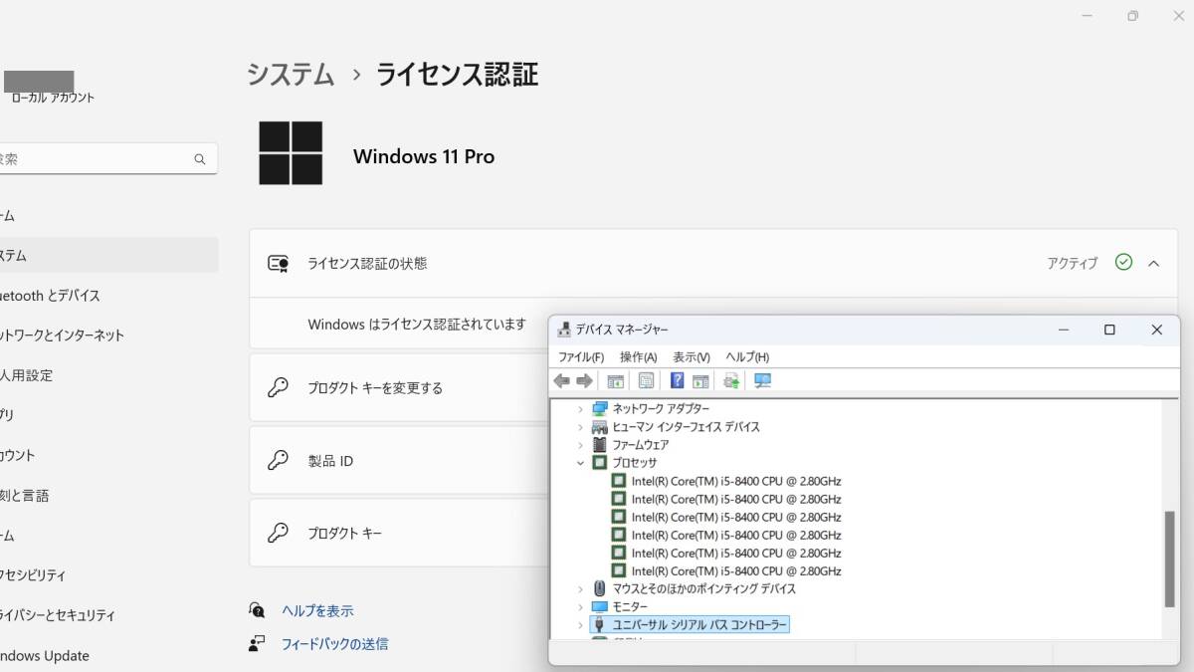Expand the ユニバーサル シリアル バス コントローラー node
This screenshot has height=672, width=1194.
[x=581, y=625]
